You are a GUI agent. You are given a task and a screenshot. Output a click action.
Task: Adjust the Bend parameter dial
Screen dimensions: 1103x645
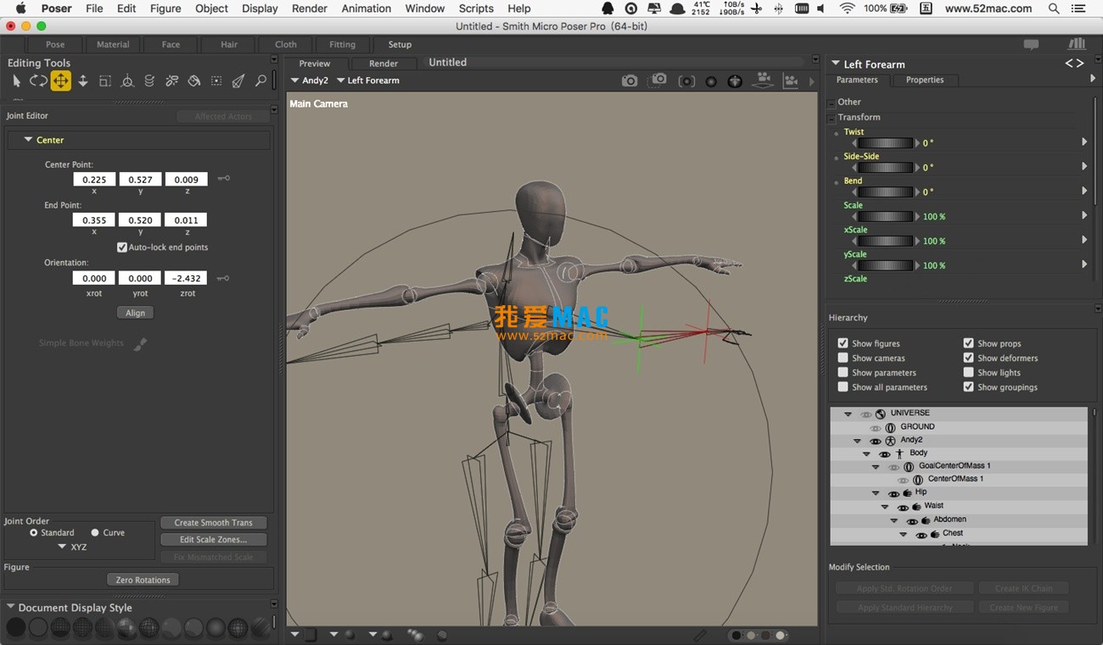coord(886,192)
